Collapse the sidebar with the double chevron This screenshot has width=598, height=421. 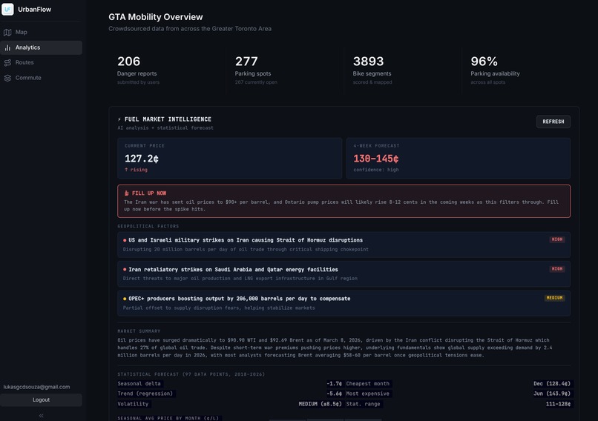(42, 416)
